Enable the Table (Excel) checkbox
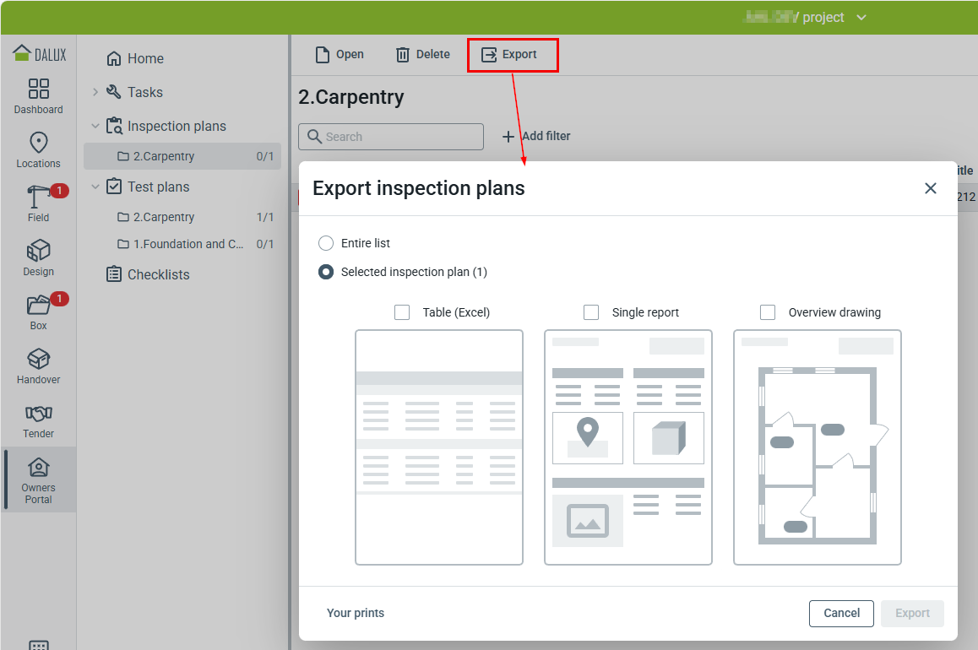Viewport: 978px width, 650px height. (x=402, y=312)
